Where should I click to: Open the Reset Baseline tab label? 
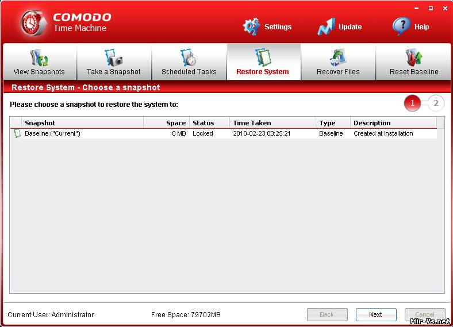pyautogui.click(x=414, y=72)
